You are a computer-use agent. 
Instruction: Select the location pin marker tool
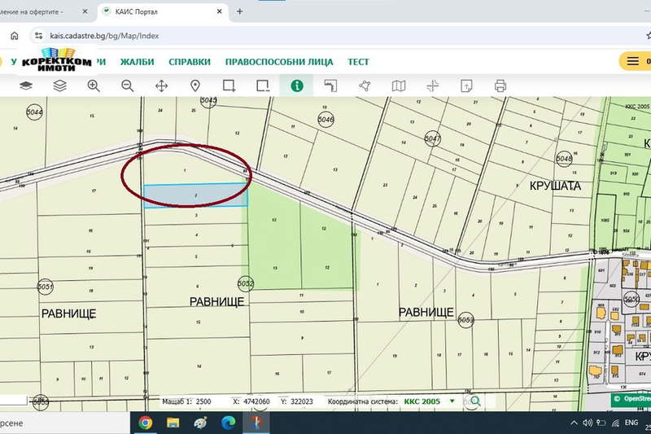[195, 86]
